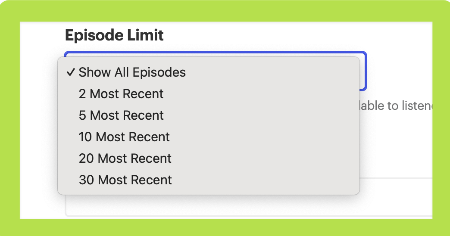Click the blue-outlined Episode Limit select box
The image size is (450, 236).
363,71
